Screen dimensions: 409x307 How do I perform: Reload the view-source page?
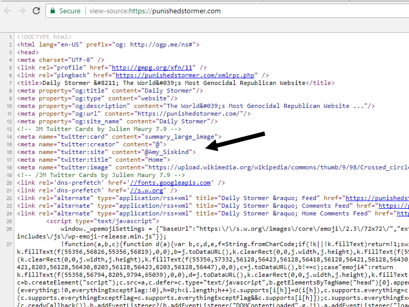click(x=36, y=11)
